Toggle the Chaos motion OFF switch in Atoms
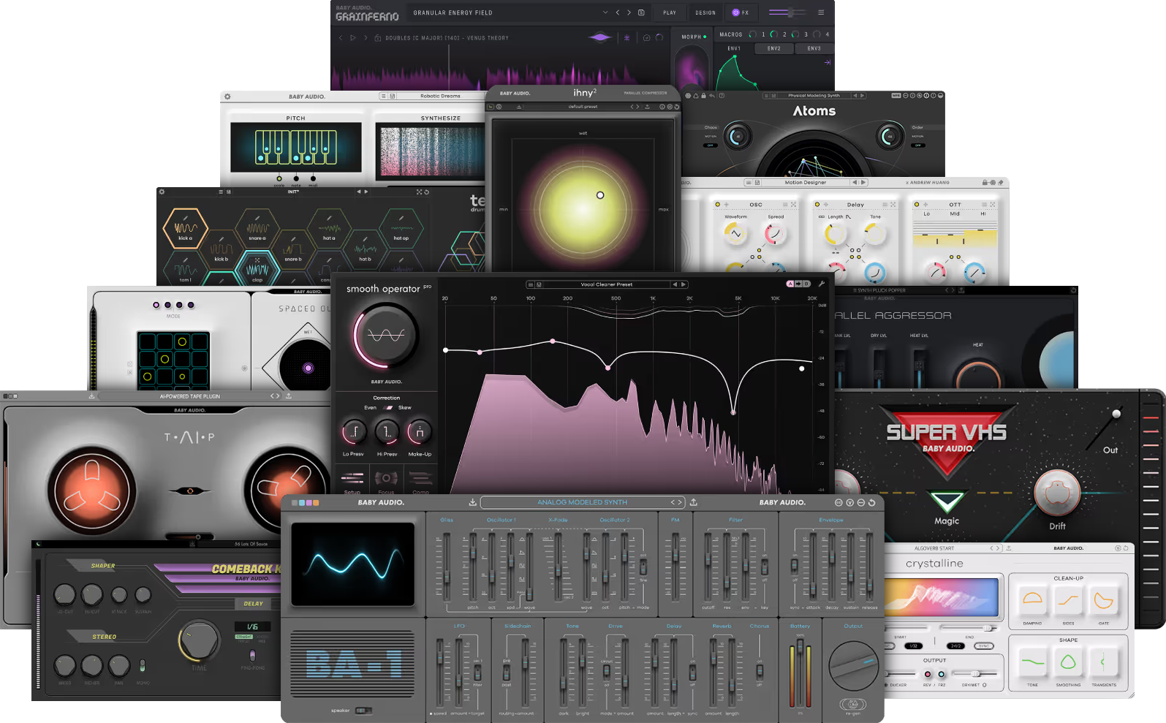 pos(710,145)
